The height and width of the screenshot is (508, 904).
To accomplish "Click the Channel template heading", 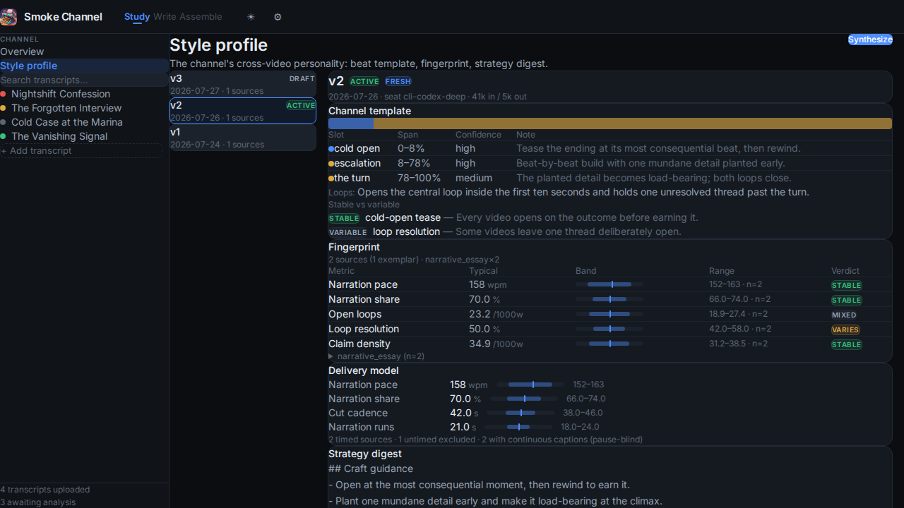I will pyautogui.click(x=369, y=111).
